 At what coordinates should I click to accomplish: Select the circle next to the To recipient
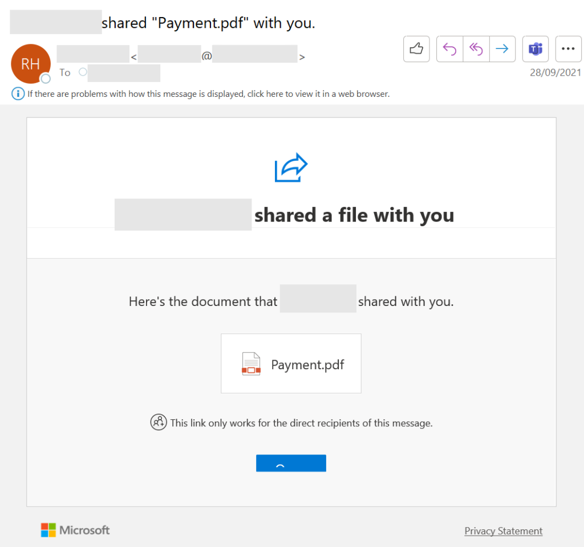83,72
